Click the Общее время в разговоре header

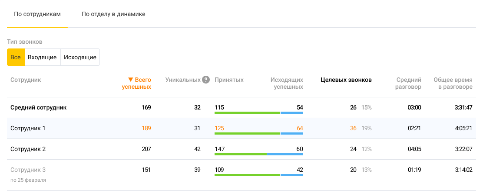(x=453, y=83)
